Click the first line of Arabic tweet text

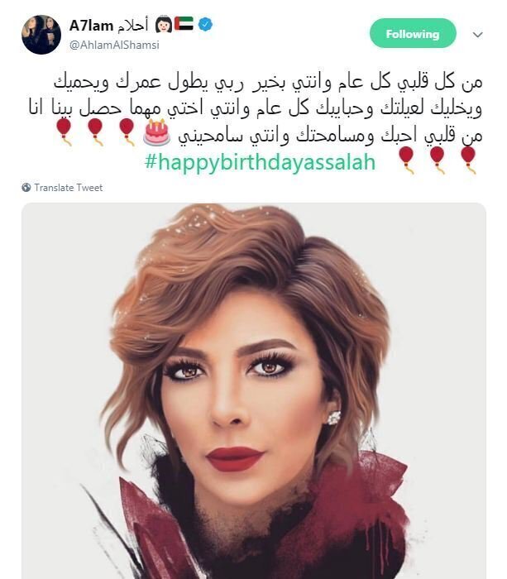tap(268, 82)
